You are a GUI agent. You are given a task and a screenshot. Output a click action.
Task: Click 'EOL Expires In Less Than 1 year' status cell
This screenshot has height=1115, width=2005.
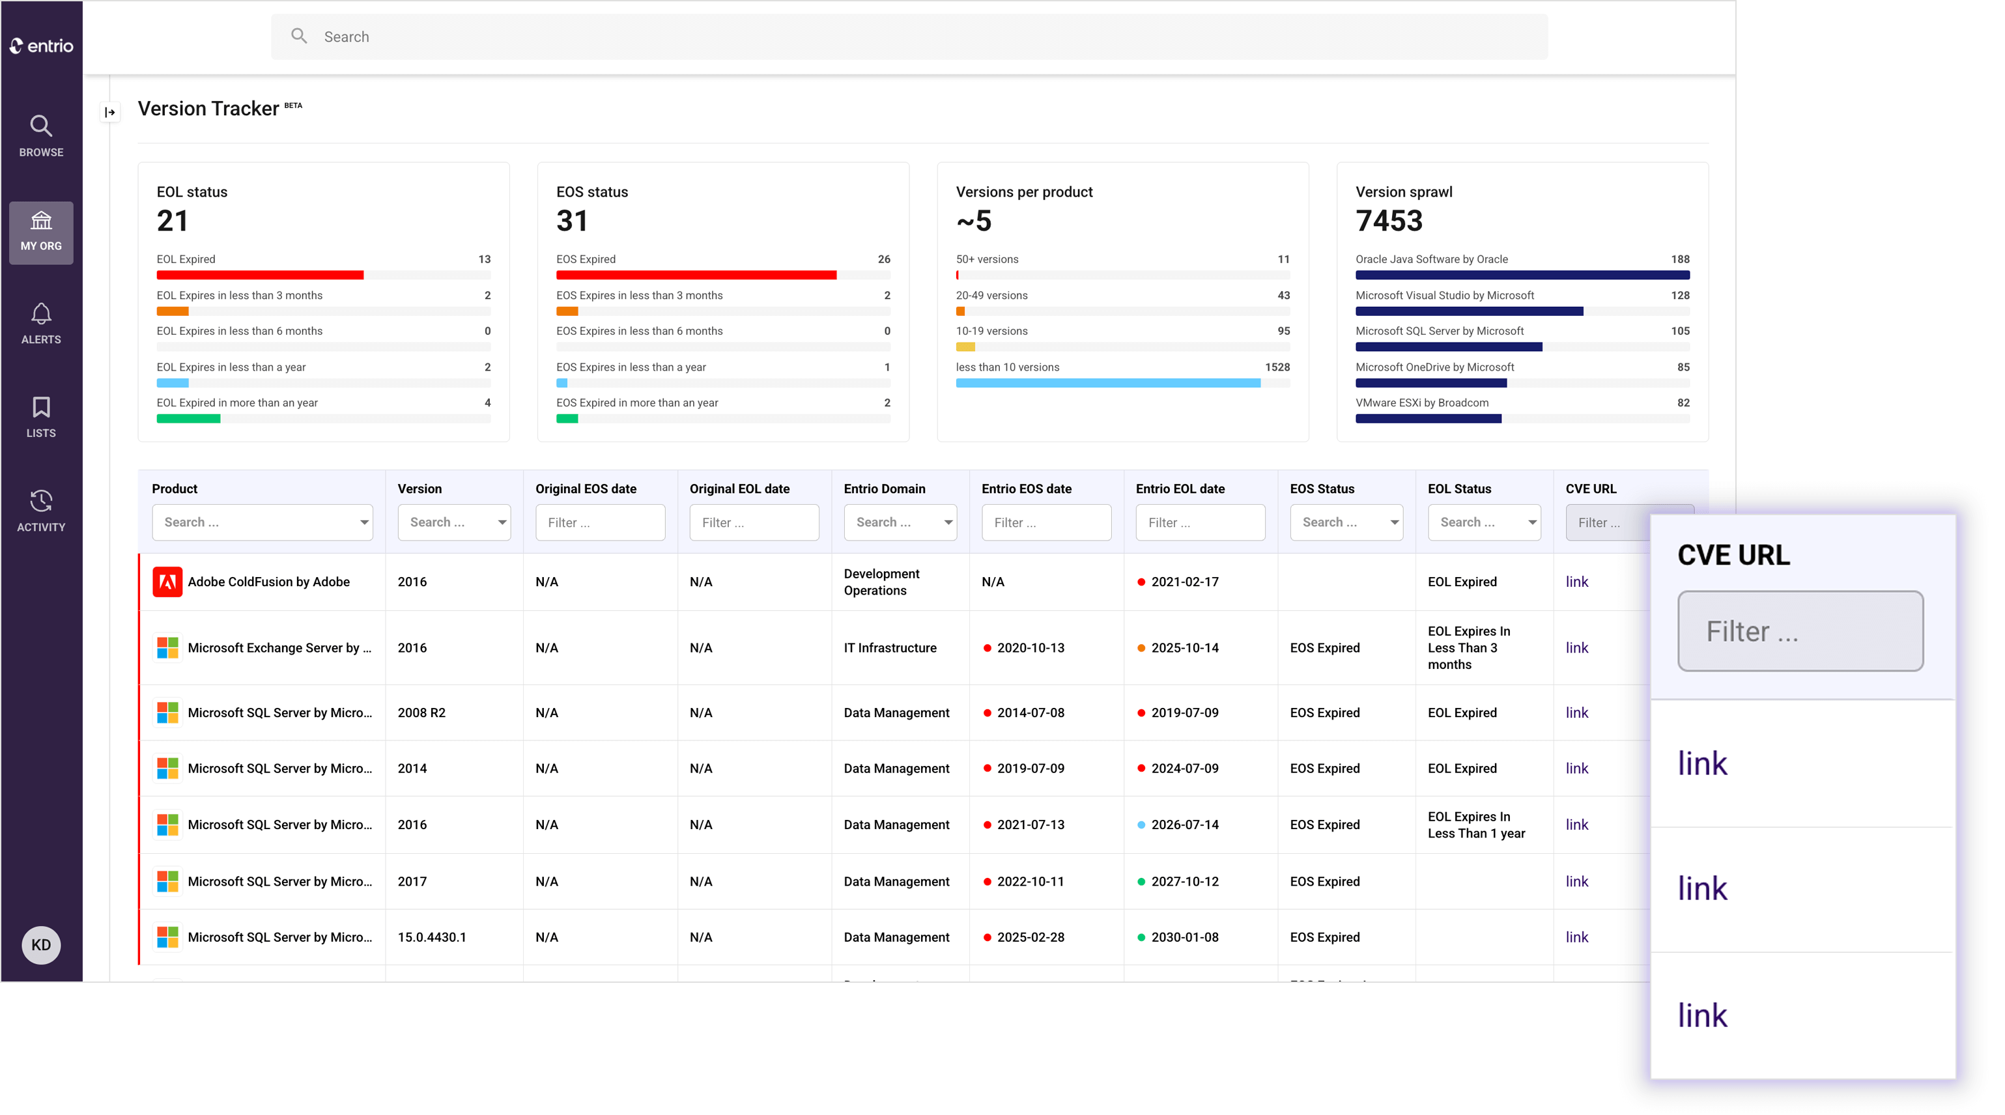point(1475,824)
